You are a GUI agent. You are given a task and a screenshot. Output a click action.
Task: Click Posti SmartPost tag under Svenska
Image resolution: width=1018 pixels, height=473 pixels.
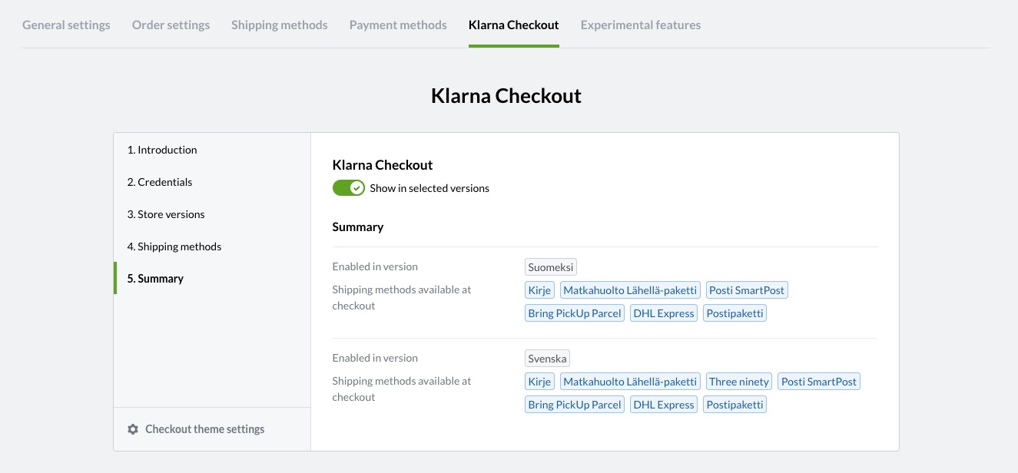click(x=819, y=382)
